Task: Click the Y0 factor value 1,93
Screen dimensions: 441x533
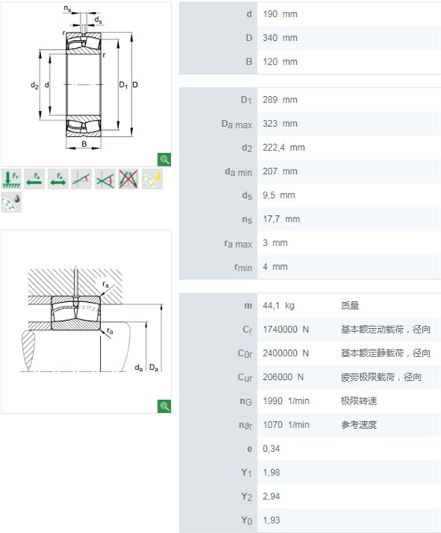Action: (x=271, y=520)
